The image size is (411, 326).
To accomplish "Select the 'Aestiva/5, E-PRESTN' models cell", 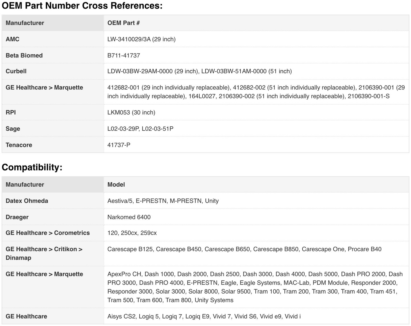I will (256, 201).
